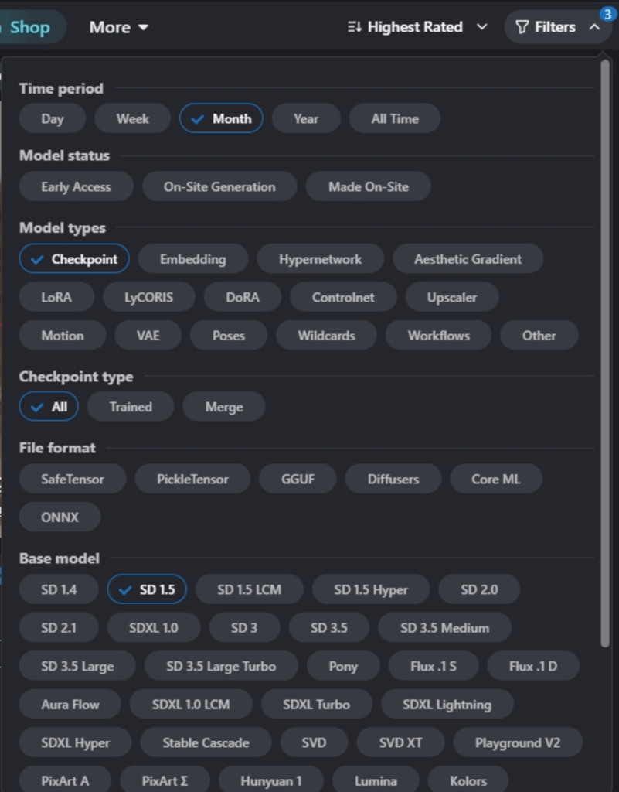Deselect the Month time period chip
This screenshot has height=792, width=619.
click(221, 118)
